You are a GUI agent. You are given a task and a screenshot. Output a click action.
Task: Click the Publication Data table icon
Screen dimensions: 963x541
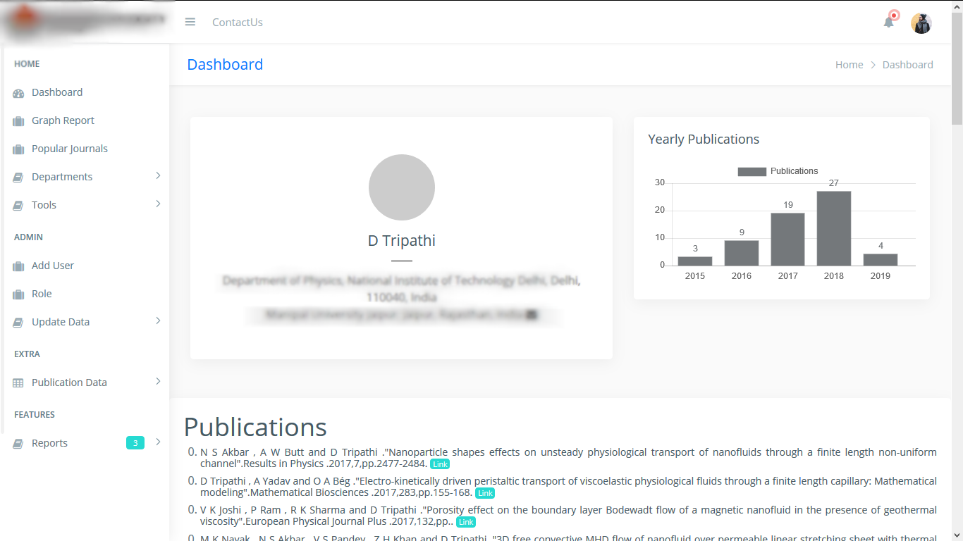click(x=18, y=383)
